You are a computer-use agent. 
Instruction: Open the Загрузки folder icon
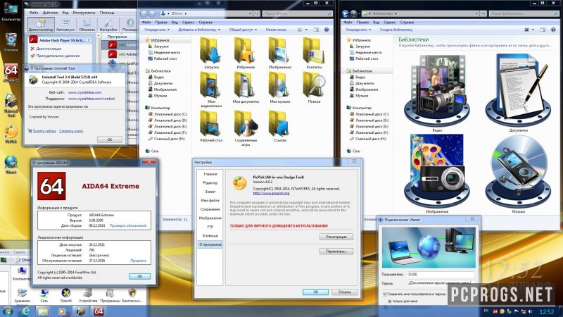[x=211, y=54]
